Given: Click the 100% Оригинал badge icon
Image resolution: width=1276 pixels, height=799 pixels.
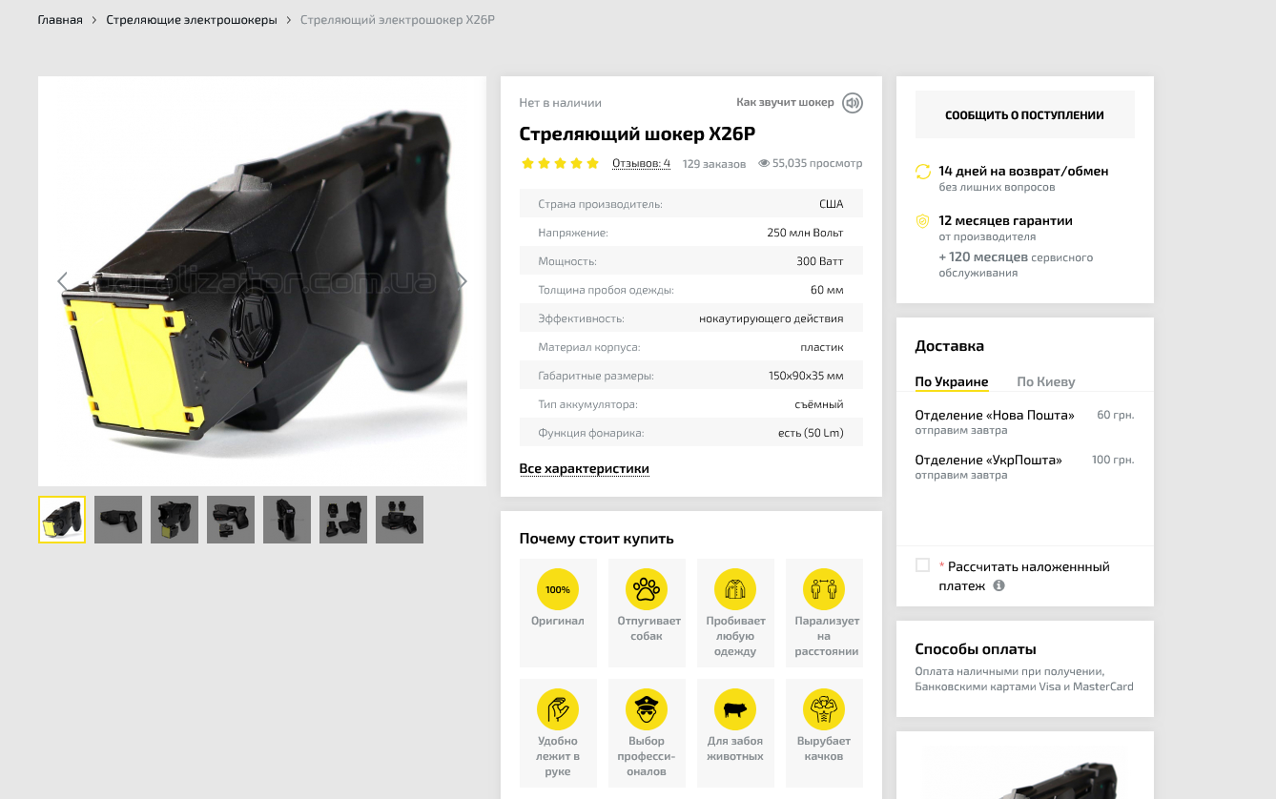Looking at the screenshot, I should (558, 589).
